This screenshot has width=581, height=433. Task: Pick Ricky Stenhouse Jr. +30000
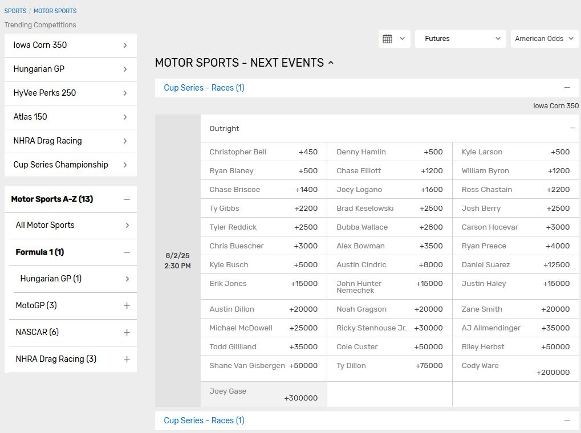coord(389,328)
